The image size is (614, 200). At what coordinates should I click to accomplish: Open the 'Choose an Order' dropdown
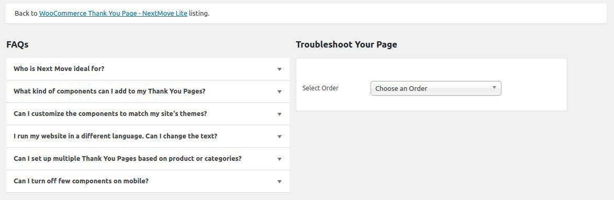436,88
